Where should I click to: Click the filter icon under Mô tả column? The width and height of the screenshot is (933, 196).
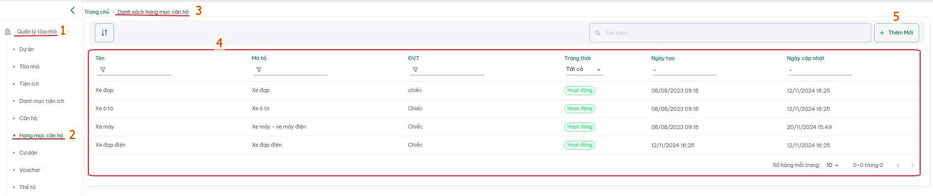pos(259,69)
